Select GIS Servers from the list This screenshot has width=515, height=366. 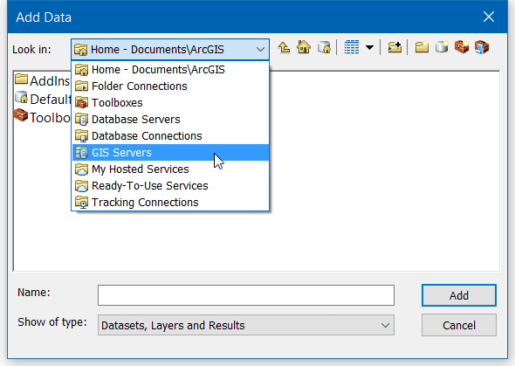click(x=170, y=153)
